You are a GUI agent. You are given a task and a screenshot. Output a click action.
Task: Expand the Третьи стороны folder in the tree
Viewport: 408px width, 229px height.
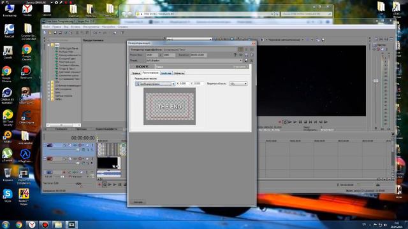pos(48,96)
